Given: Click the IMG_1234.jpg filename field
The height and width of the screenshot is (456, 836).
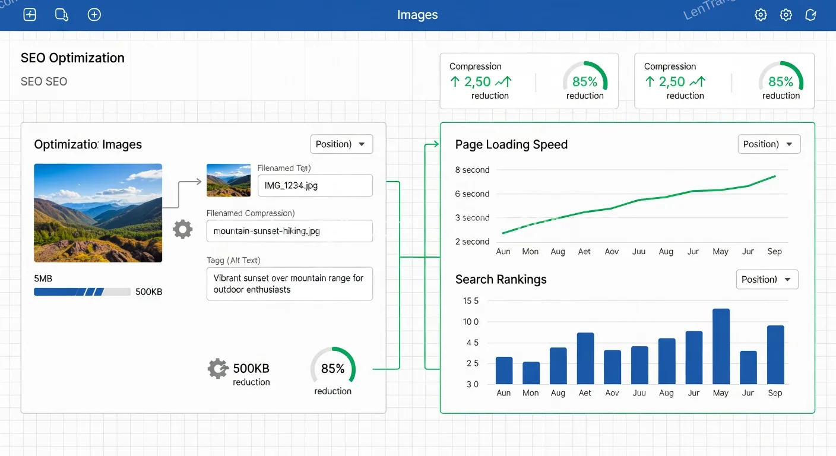Looking at the screenshot, I should tap(315, 185).
